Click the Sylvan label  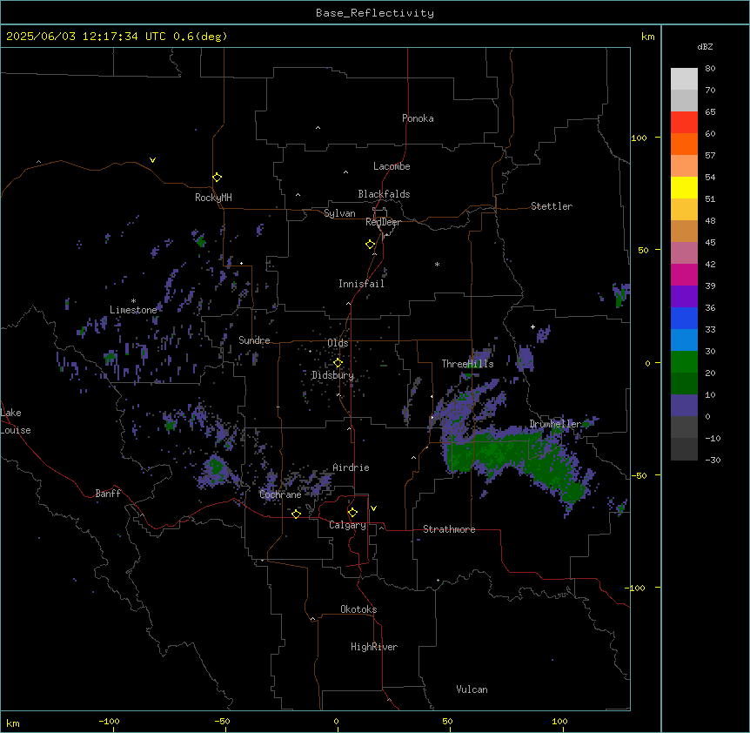(339, 213)
